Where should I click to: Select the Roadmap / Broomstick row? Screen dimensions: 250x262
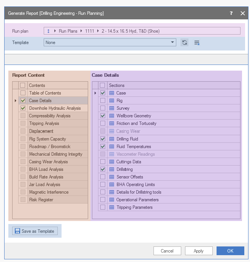click(x=53, y=147)
